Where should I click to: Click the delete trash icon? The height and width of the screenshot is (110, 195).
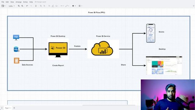click(36, 6)
